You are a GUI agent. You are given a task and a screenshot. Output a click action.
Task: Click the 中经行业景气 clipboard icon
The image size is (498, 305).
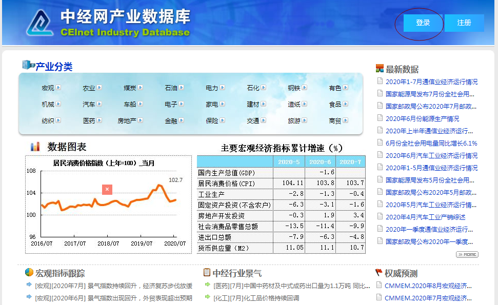pyautogui.click(x=207, y=272)
